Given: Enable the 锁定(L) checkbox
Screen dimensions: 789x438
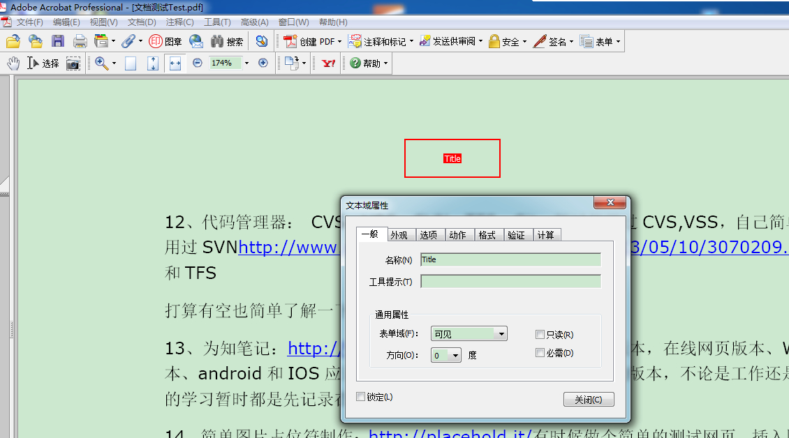Looking at the screenshot, I should coord(360,396).
